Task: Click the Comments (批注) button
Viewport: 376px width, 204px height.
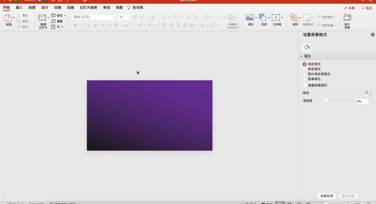Action: pos(367,8)
